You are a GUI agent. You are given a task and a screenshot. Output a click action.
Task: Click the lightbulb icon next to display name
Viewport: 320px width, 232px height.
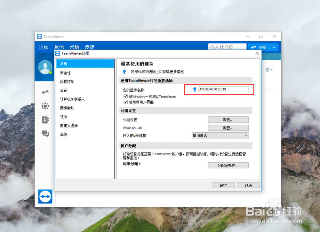click(x=195, y=89)
